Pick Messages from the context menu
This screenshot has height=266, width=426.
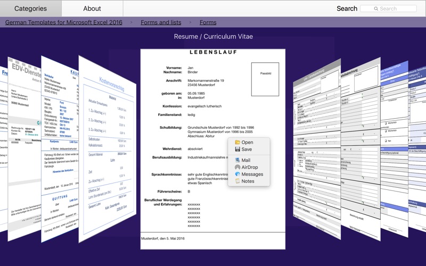(x=249, y=174)
